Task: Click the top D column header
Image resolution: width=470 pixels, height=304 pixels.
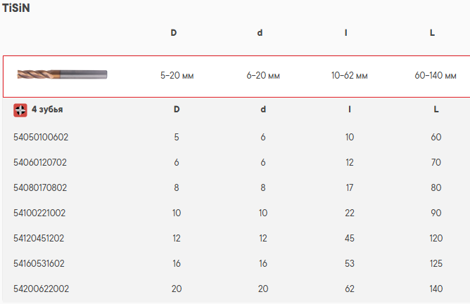Action: (174, 32)
